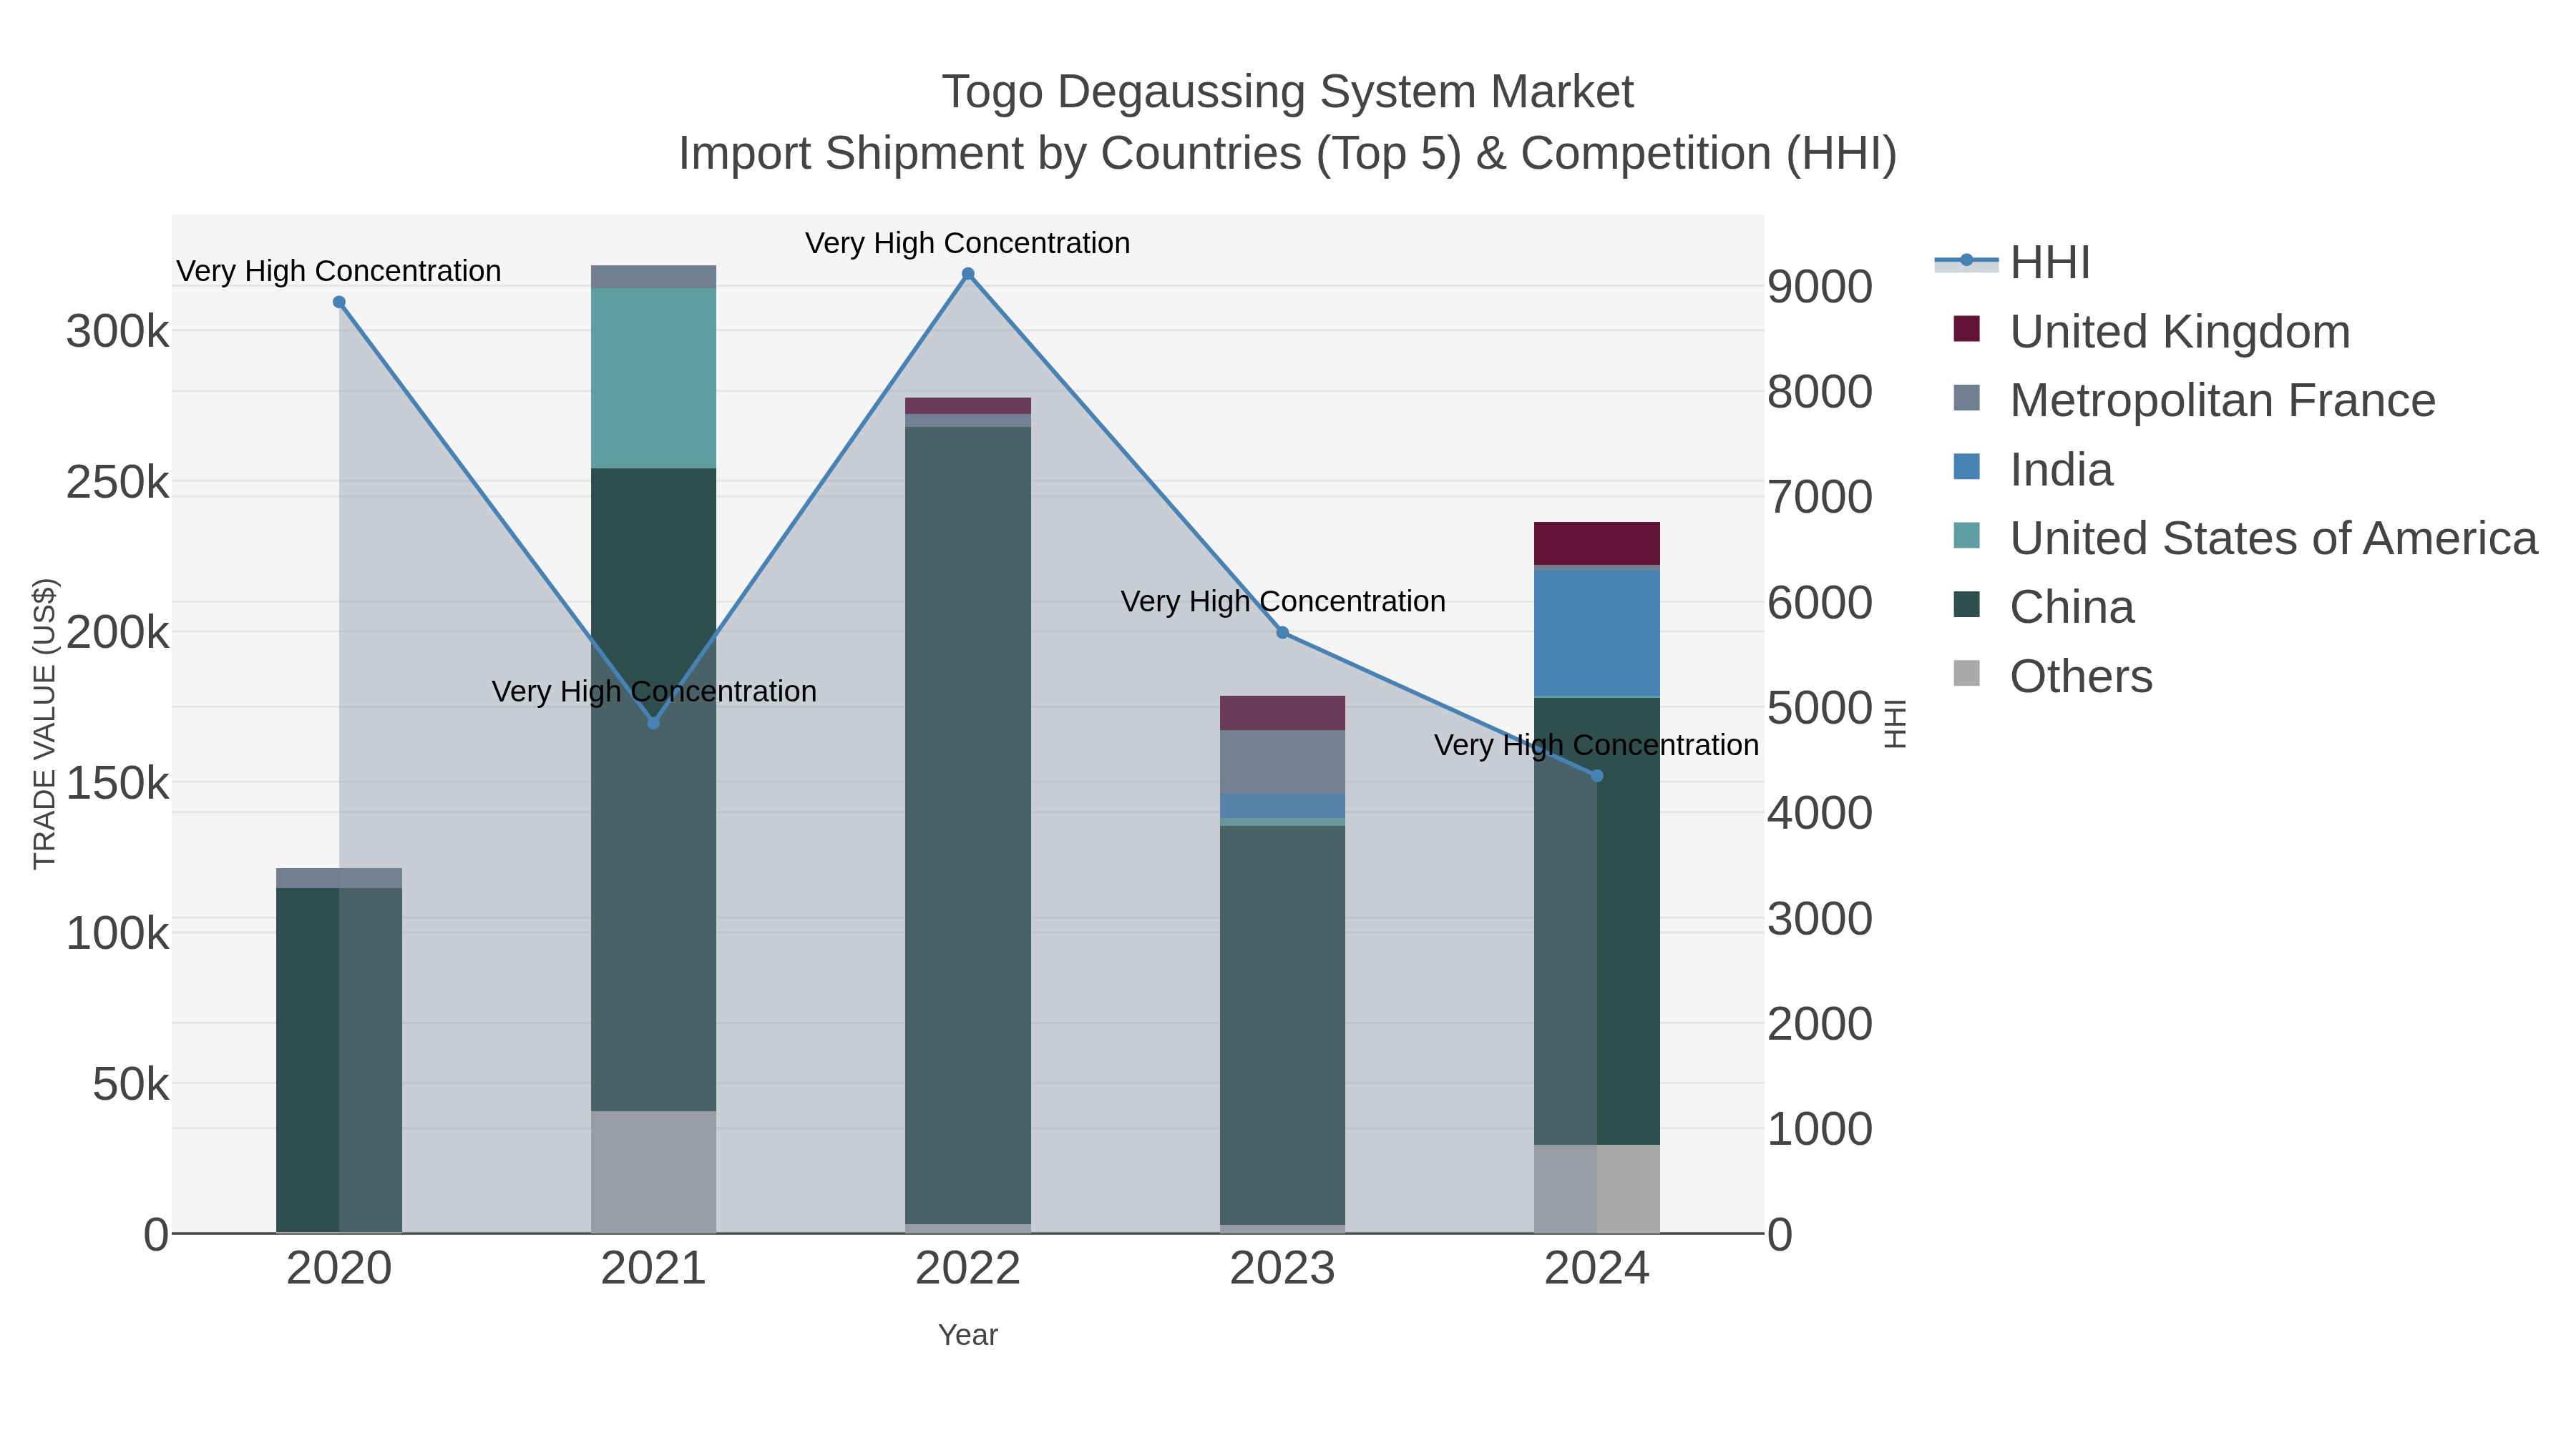The height and width of the screenshot is (1448, 2576).
Task: Click the vertical HHI right-axis title
Action: click(1895, 724)
